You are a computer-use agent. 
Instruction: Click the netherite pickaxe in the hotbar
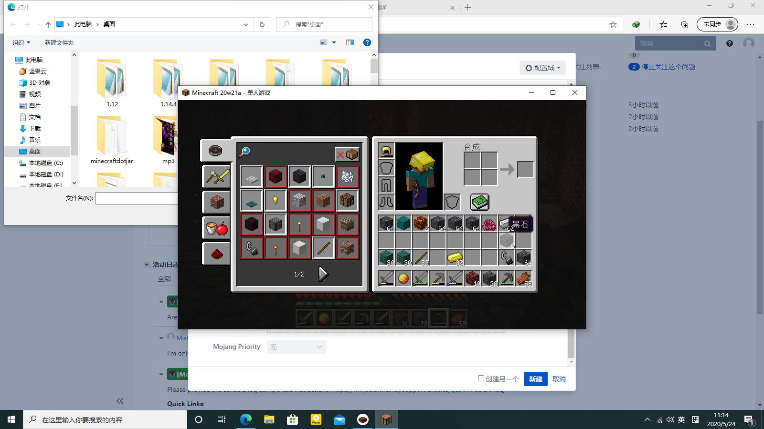pos(507,278)
